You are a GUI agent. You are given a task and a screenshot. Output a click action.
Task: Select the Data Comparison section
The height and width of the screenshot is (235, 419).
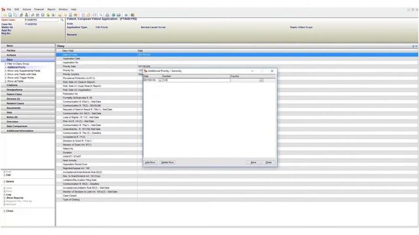(x=27, y=126)
